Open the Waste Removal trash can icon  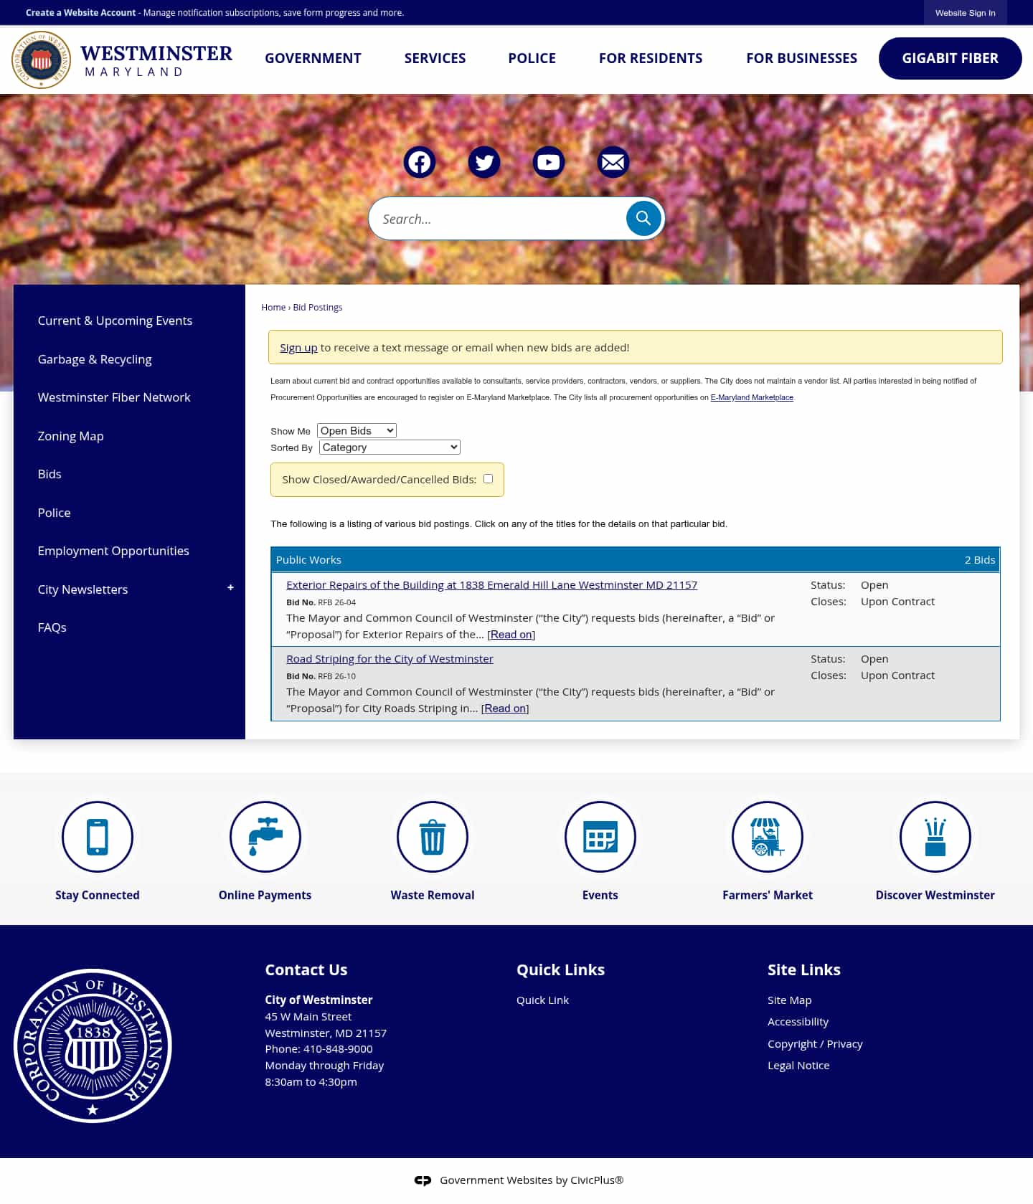coord(433,837)
